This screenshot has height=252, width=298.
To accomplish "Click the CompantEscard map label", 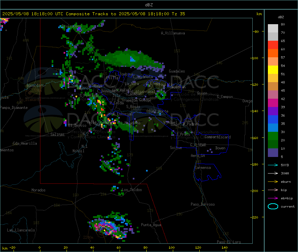I will (x=218, y=137).
